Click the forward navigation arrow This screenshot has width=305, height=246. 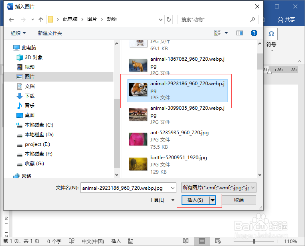click(x=23, y=20)
